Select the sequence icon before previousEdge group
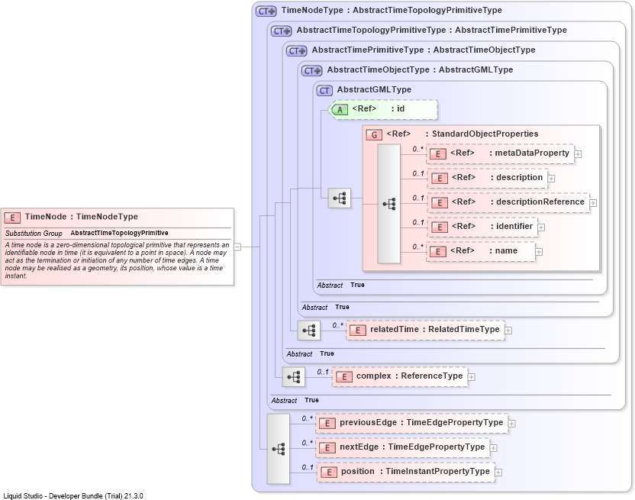 [x=279, y=449]
